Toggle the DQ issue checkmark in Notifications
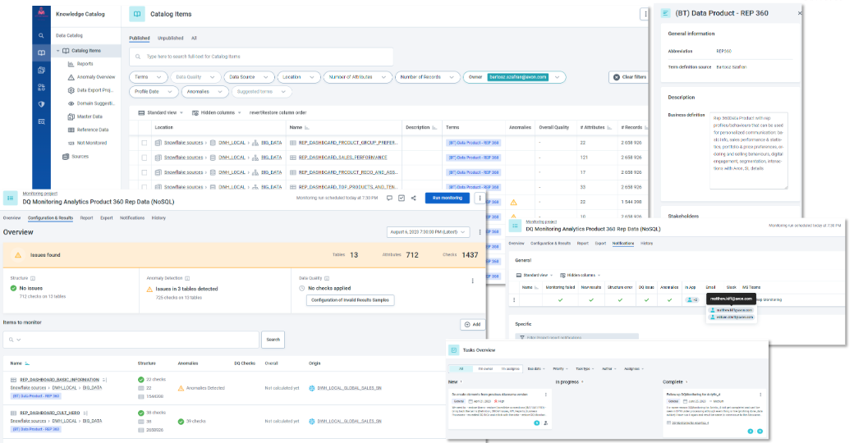This screenshot has height=443, width=854. pyautogui.click(x=646, y=300)
